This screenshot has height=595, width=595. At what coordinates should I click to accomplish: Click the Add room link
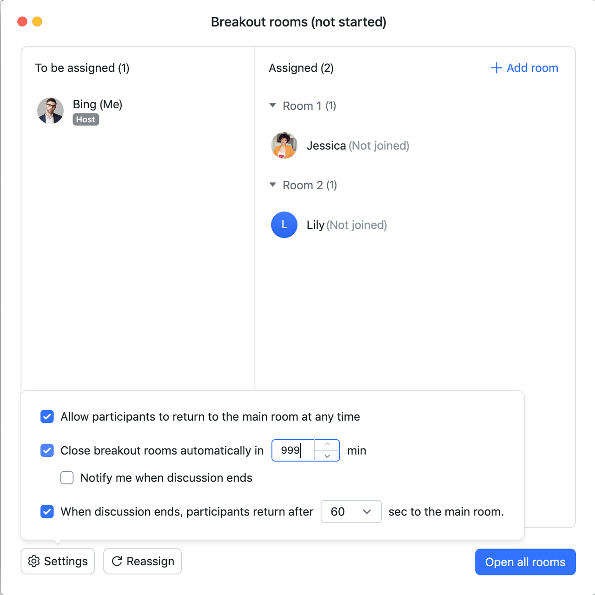point(532,68)
